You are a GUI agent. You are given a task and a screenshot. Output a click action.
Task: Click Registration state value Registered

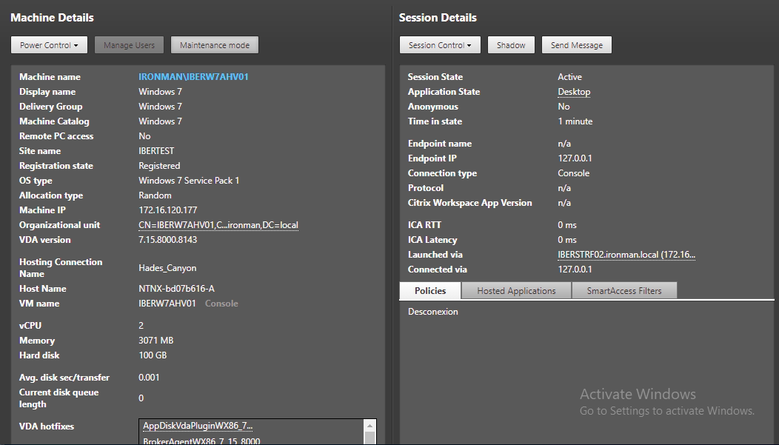point(159,166)
